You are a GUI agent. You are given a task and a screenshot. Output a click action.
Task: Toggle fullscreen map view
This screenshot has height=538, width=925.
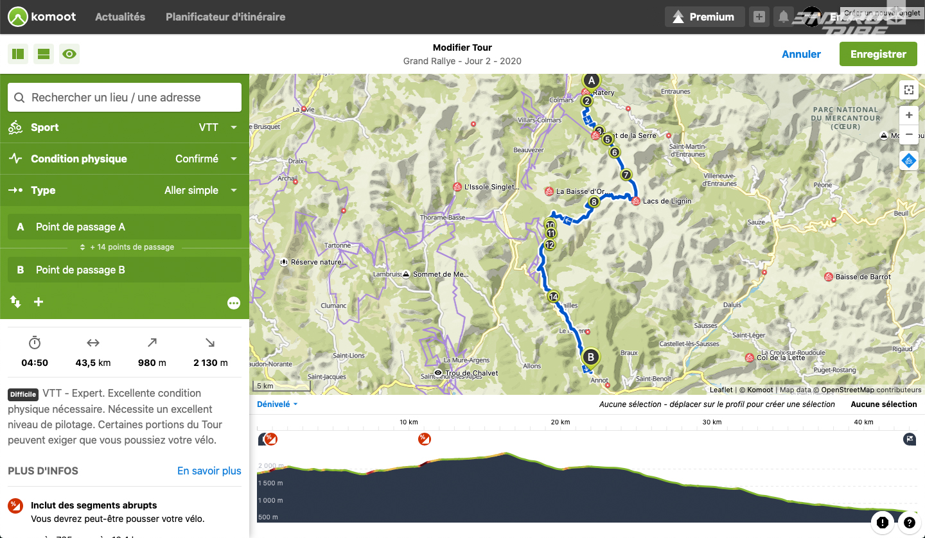(x=908, y=90)
